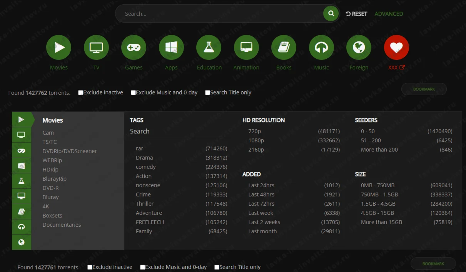
Task: Open the TS/TC subcategory
Action: click(x=50, y=142)
